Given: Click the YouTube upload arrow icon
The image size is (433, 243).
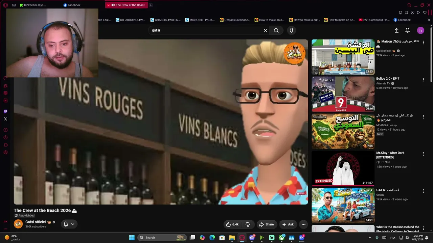Looking at the screenshot, I should (397, 30).
